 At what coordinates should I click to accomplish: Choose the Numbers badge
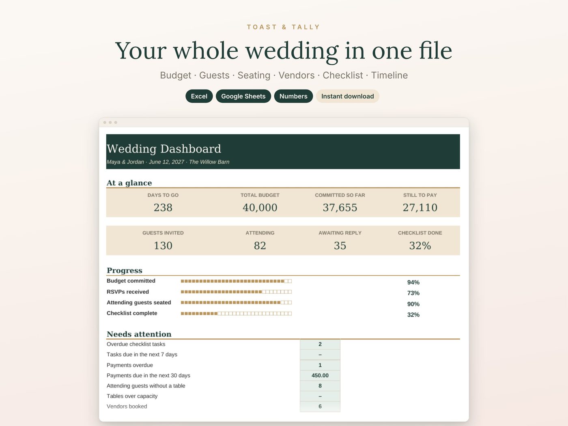(293, 96)
